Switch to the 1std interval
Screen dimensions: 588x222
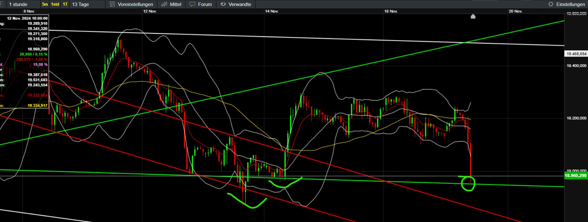click(x=55, y=4)
